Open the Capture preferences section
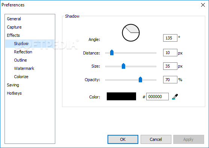The height and width of the screenshot is (148, 209). coord(14,27)
